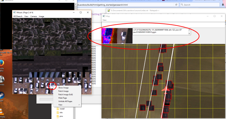Open the View menu in Map window
The width and height of the screenshot is (226, 119).
pos(104,20)
